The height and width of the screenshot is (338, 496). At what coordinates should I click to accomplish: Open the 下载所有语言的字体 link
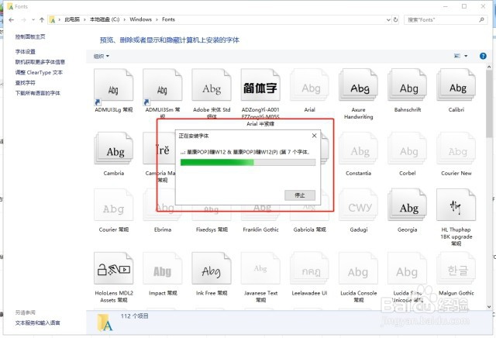coord(38,93)
